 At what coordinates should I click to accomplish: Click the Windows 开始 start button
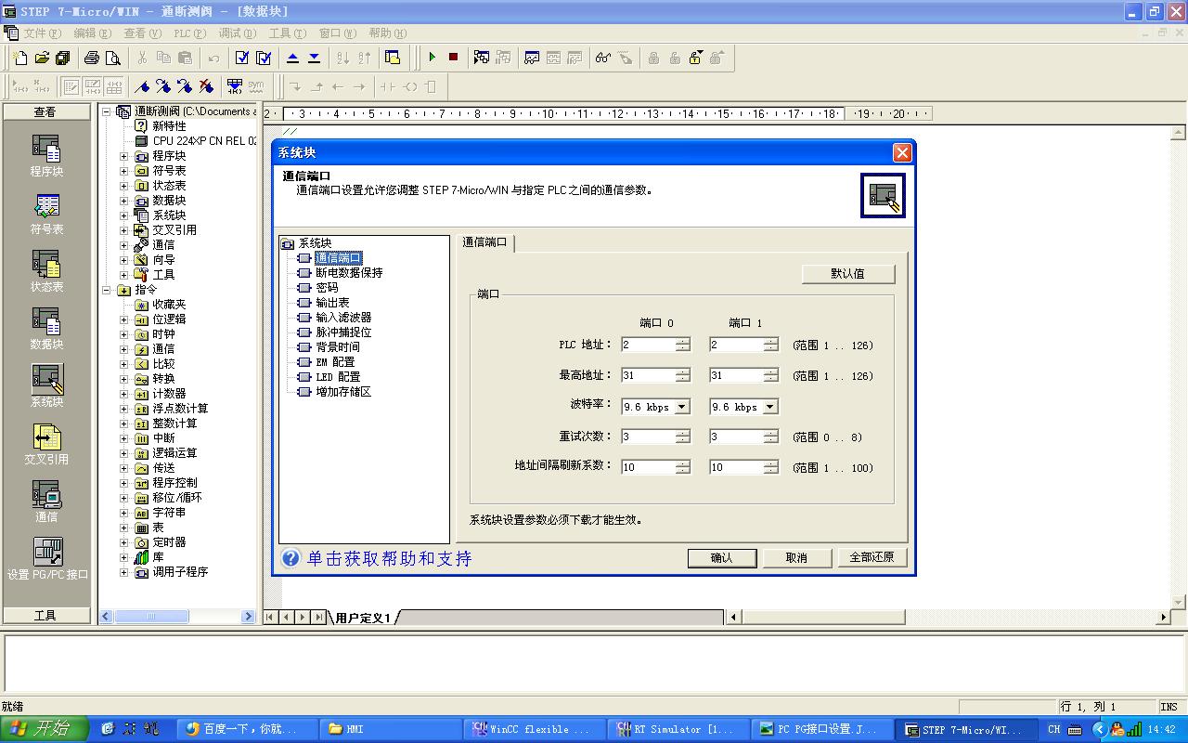tap(45, 729)
